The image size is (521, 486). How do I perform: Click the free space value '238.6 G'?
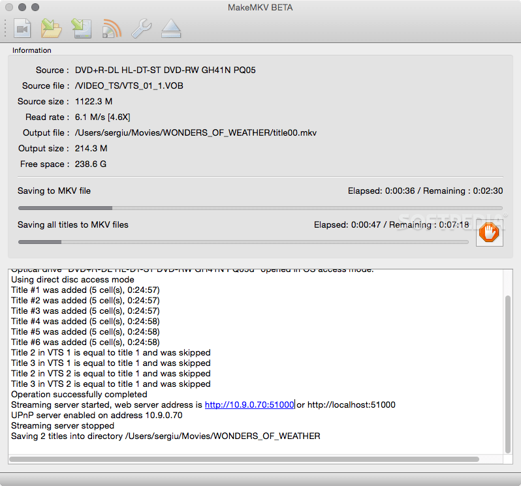[90, 164]
